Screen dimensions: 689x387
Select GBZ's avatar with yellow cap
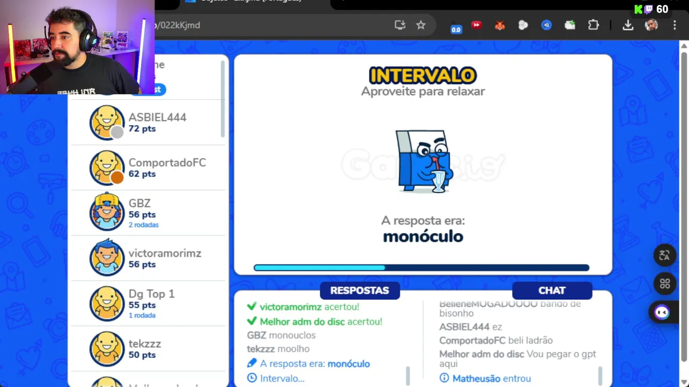(107, 212)
